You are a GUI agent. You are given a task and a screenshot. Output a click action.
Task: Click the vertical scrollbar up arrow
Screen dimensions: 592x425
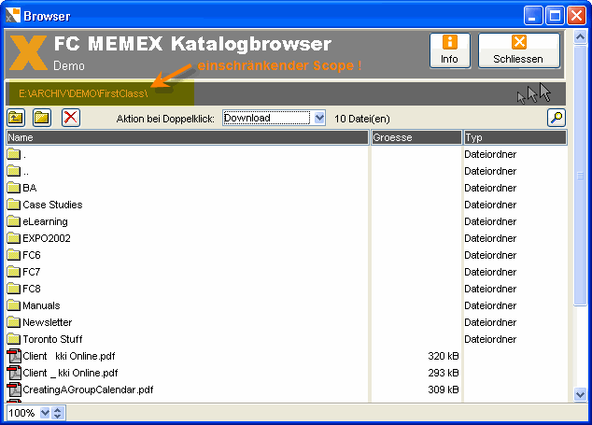(x=580, y=37)
